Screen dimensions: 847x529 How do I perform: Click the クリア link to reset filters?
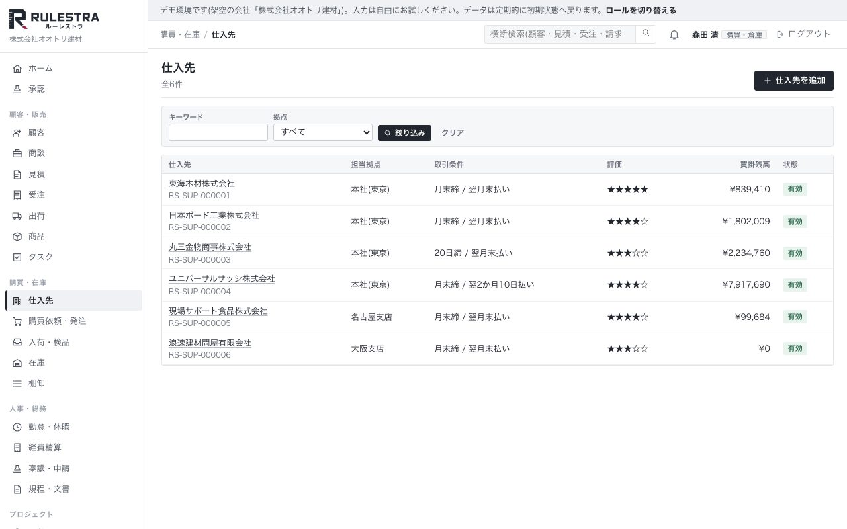(453, 133)
